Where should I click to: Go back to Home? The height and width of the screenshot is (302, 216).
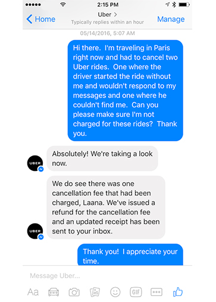tap(41, 19)
